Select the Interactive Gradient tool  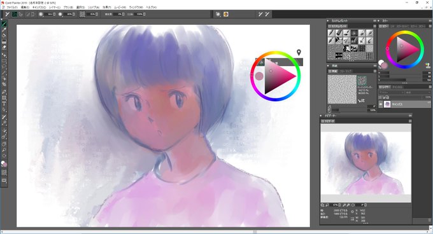(4, 41)
